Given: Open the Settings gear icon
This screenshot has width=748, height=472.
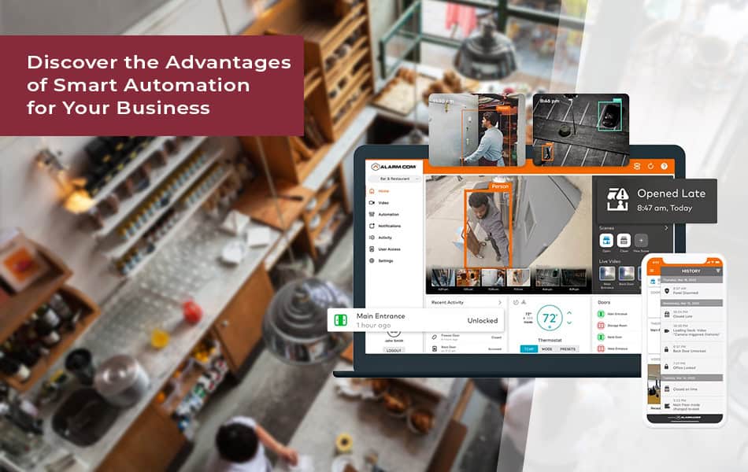Looking at the screenshot, I should point(373,260).
